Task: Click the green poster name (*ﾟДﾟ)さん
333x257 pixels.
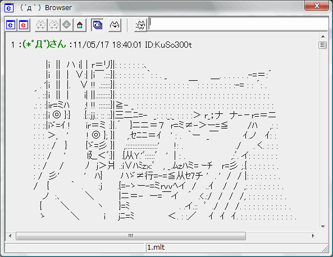Action: (44, 44)
